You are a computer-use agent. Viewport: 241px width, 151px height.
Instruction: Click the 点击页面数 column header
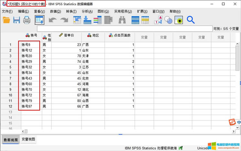119,35
